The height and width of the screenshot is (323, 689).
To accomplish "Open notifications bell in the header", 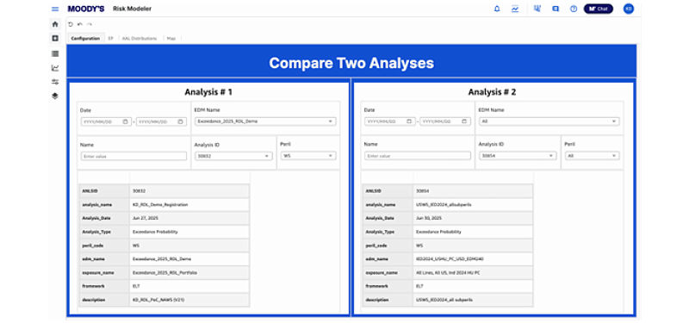I will (x=497, y=9).
